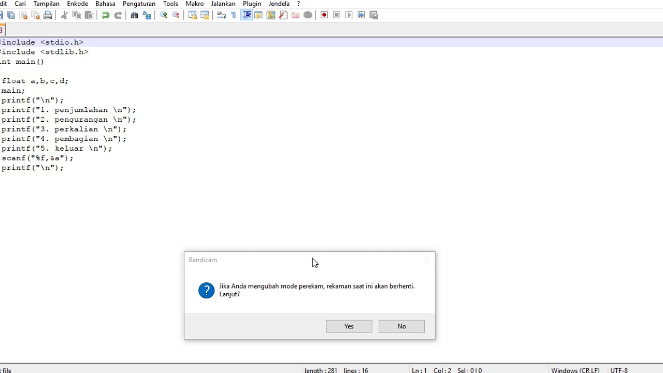Image resolution: width=663 pixels, height=373 pixels.
Task: Open the Cari menu
Action: click(20, 4)
